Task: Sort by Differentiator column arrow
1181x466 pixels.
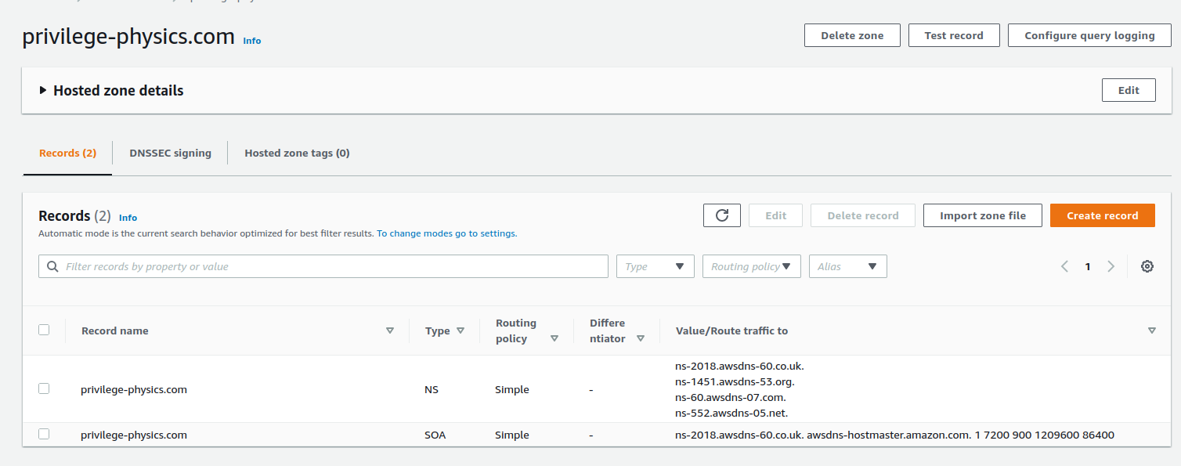Action: coord(641,338)
